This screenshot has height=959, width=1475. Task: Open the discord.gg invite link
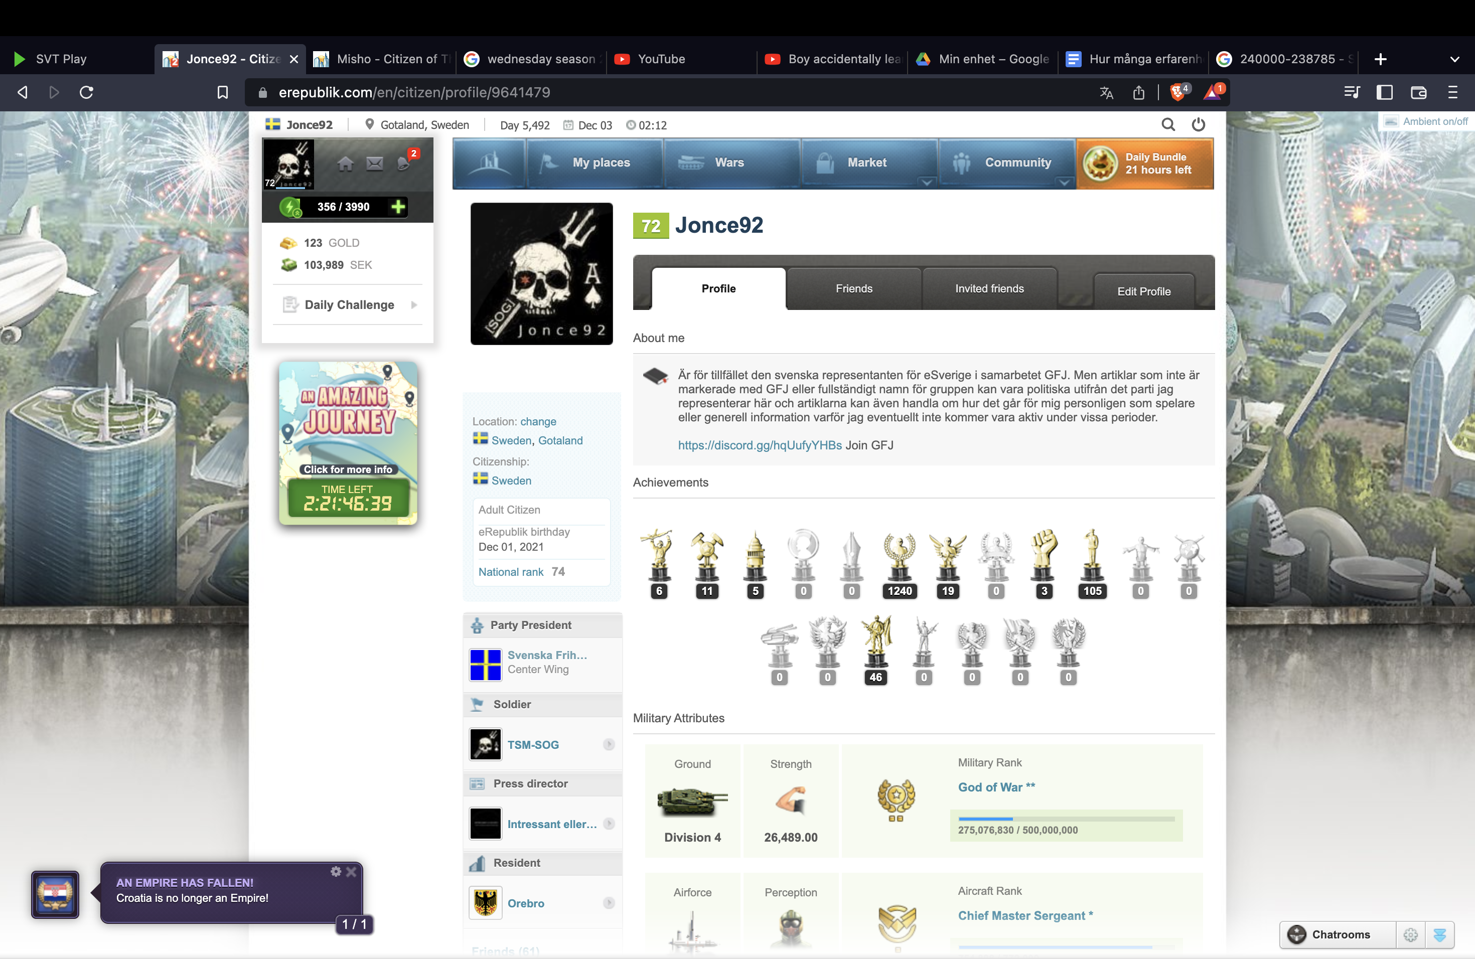(759, 445)
